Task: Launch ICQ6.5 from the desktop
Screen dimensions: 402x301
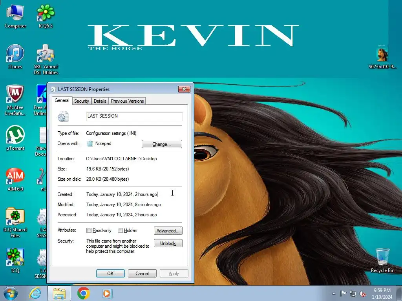Action: tap(46, 16)
